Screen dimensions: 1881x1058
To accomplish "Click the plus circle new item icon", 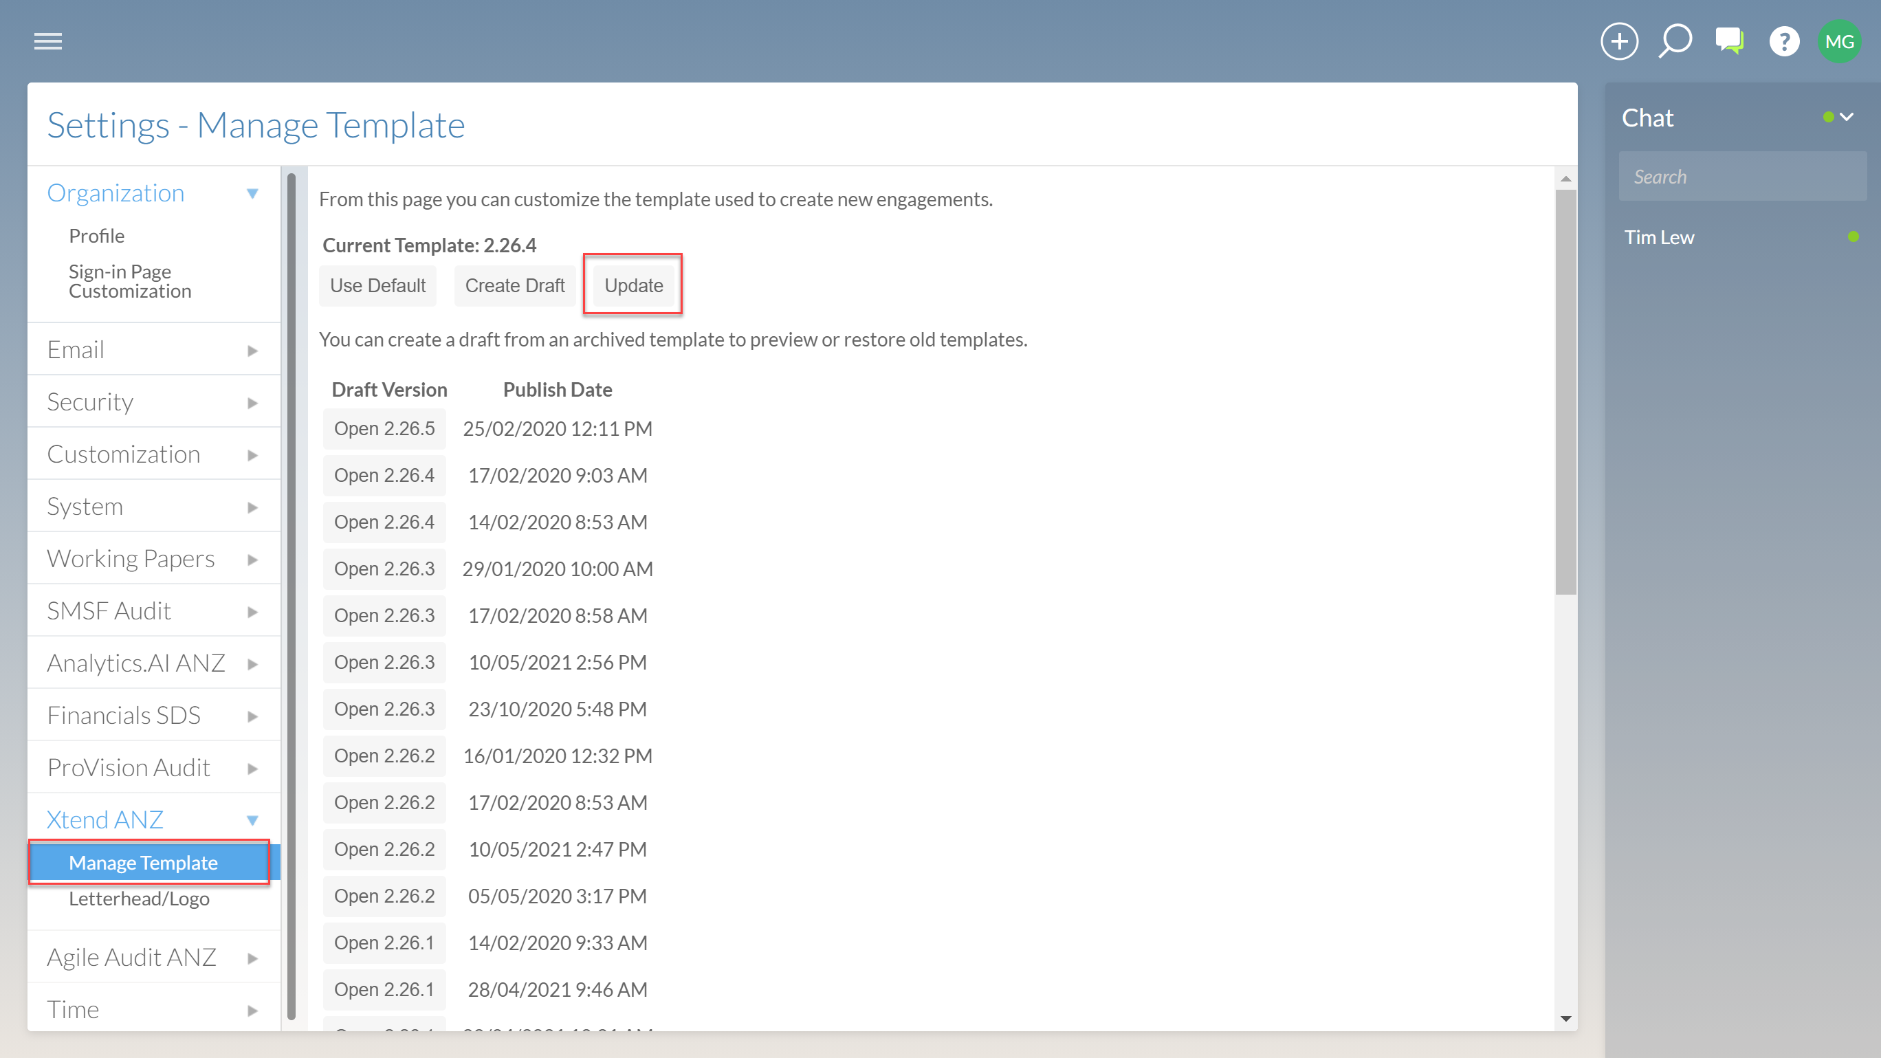I will pos(1619,42).
